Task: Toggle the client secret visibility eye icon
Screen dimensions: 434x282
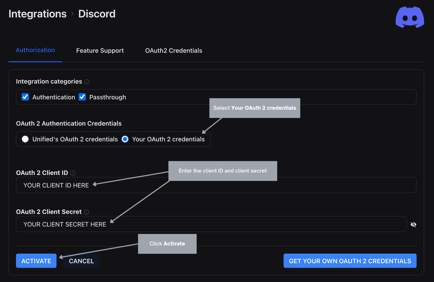Action: [x=413, y=224]
